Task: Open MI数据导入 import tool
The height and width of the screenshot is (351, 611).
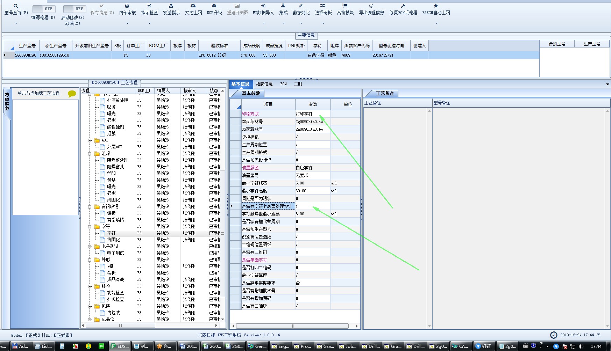Action: 263,9
